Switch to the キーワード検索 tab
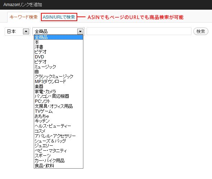 click(24, 17)
